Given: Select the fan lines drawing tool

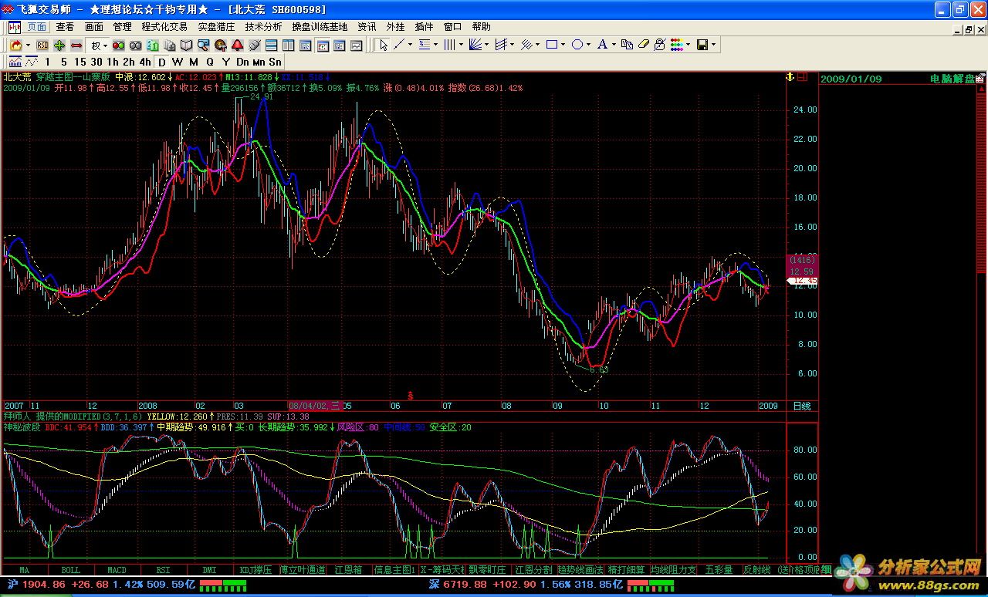Looking at the screenshot, I should coord(475,45).
